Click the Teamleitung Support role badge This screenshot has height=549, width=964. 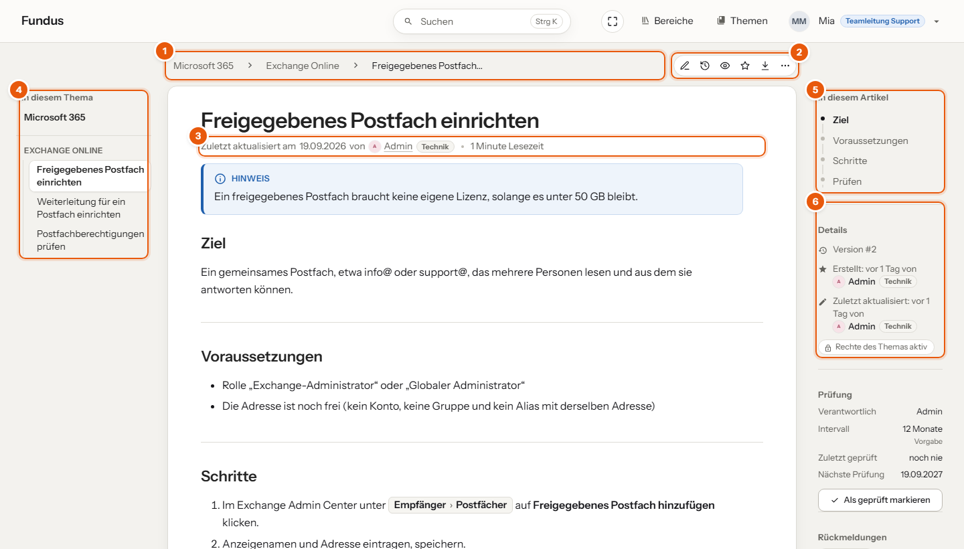point(882,21)
